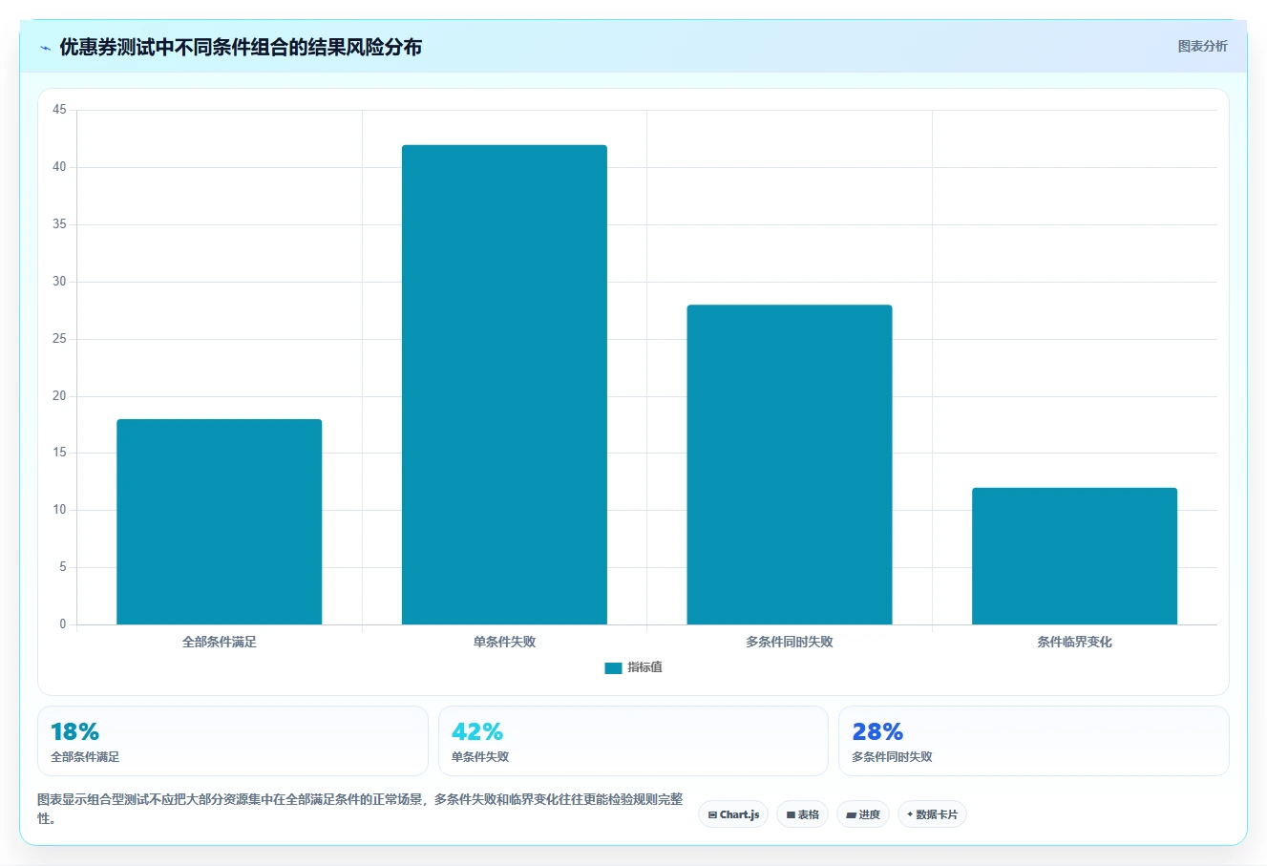
Task: Click the 数据卡片 tag chip
Action: 932,814
